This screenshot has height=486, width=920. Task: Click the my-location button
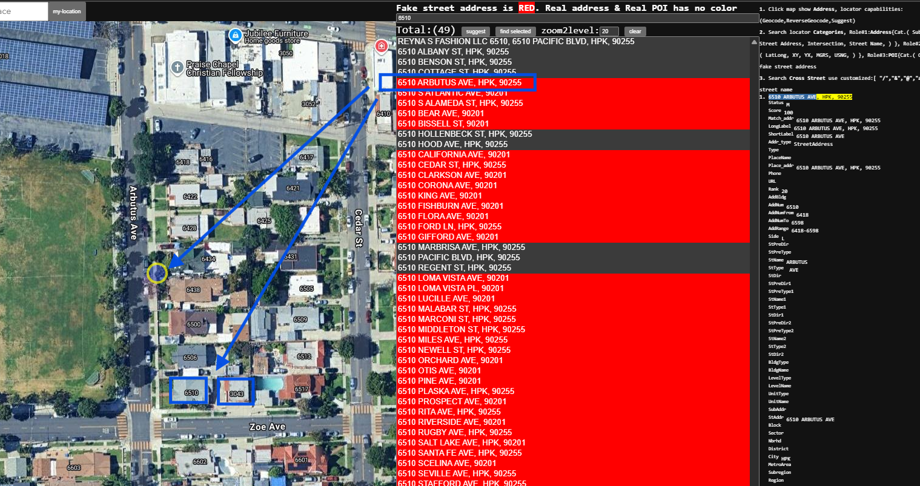tap(67, 11)
